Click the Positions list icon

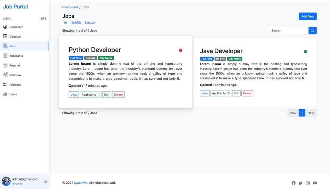tap(5, 85)
